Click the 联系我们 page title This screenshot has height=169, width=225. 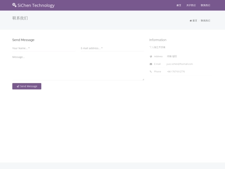point(20,18)
